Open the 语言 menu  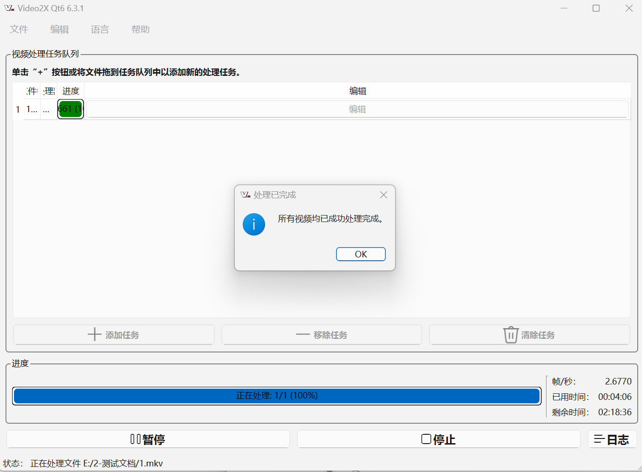click(100, 29)
